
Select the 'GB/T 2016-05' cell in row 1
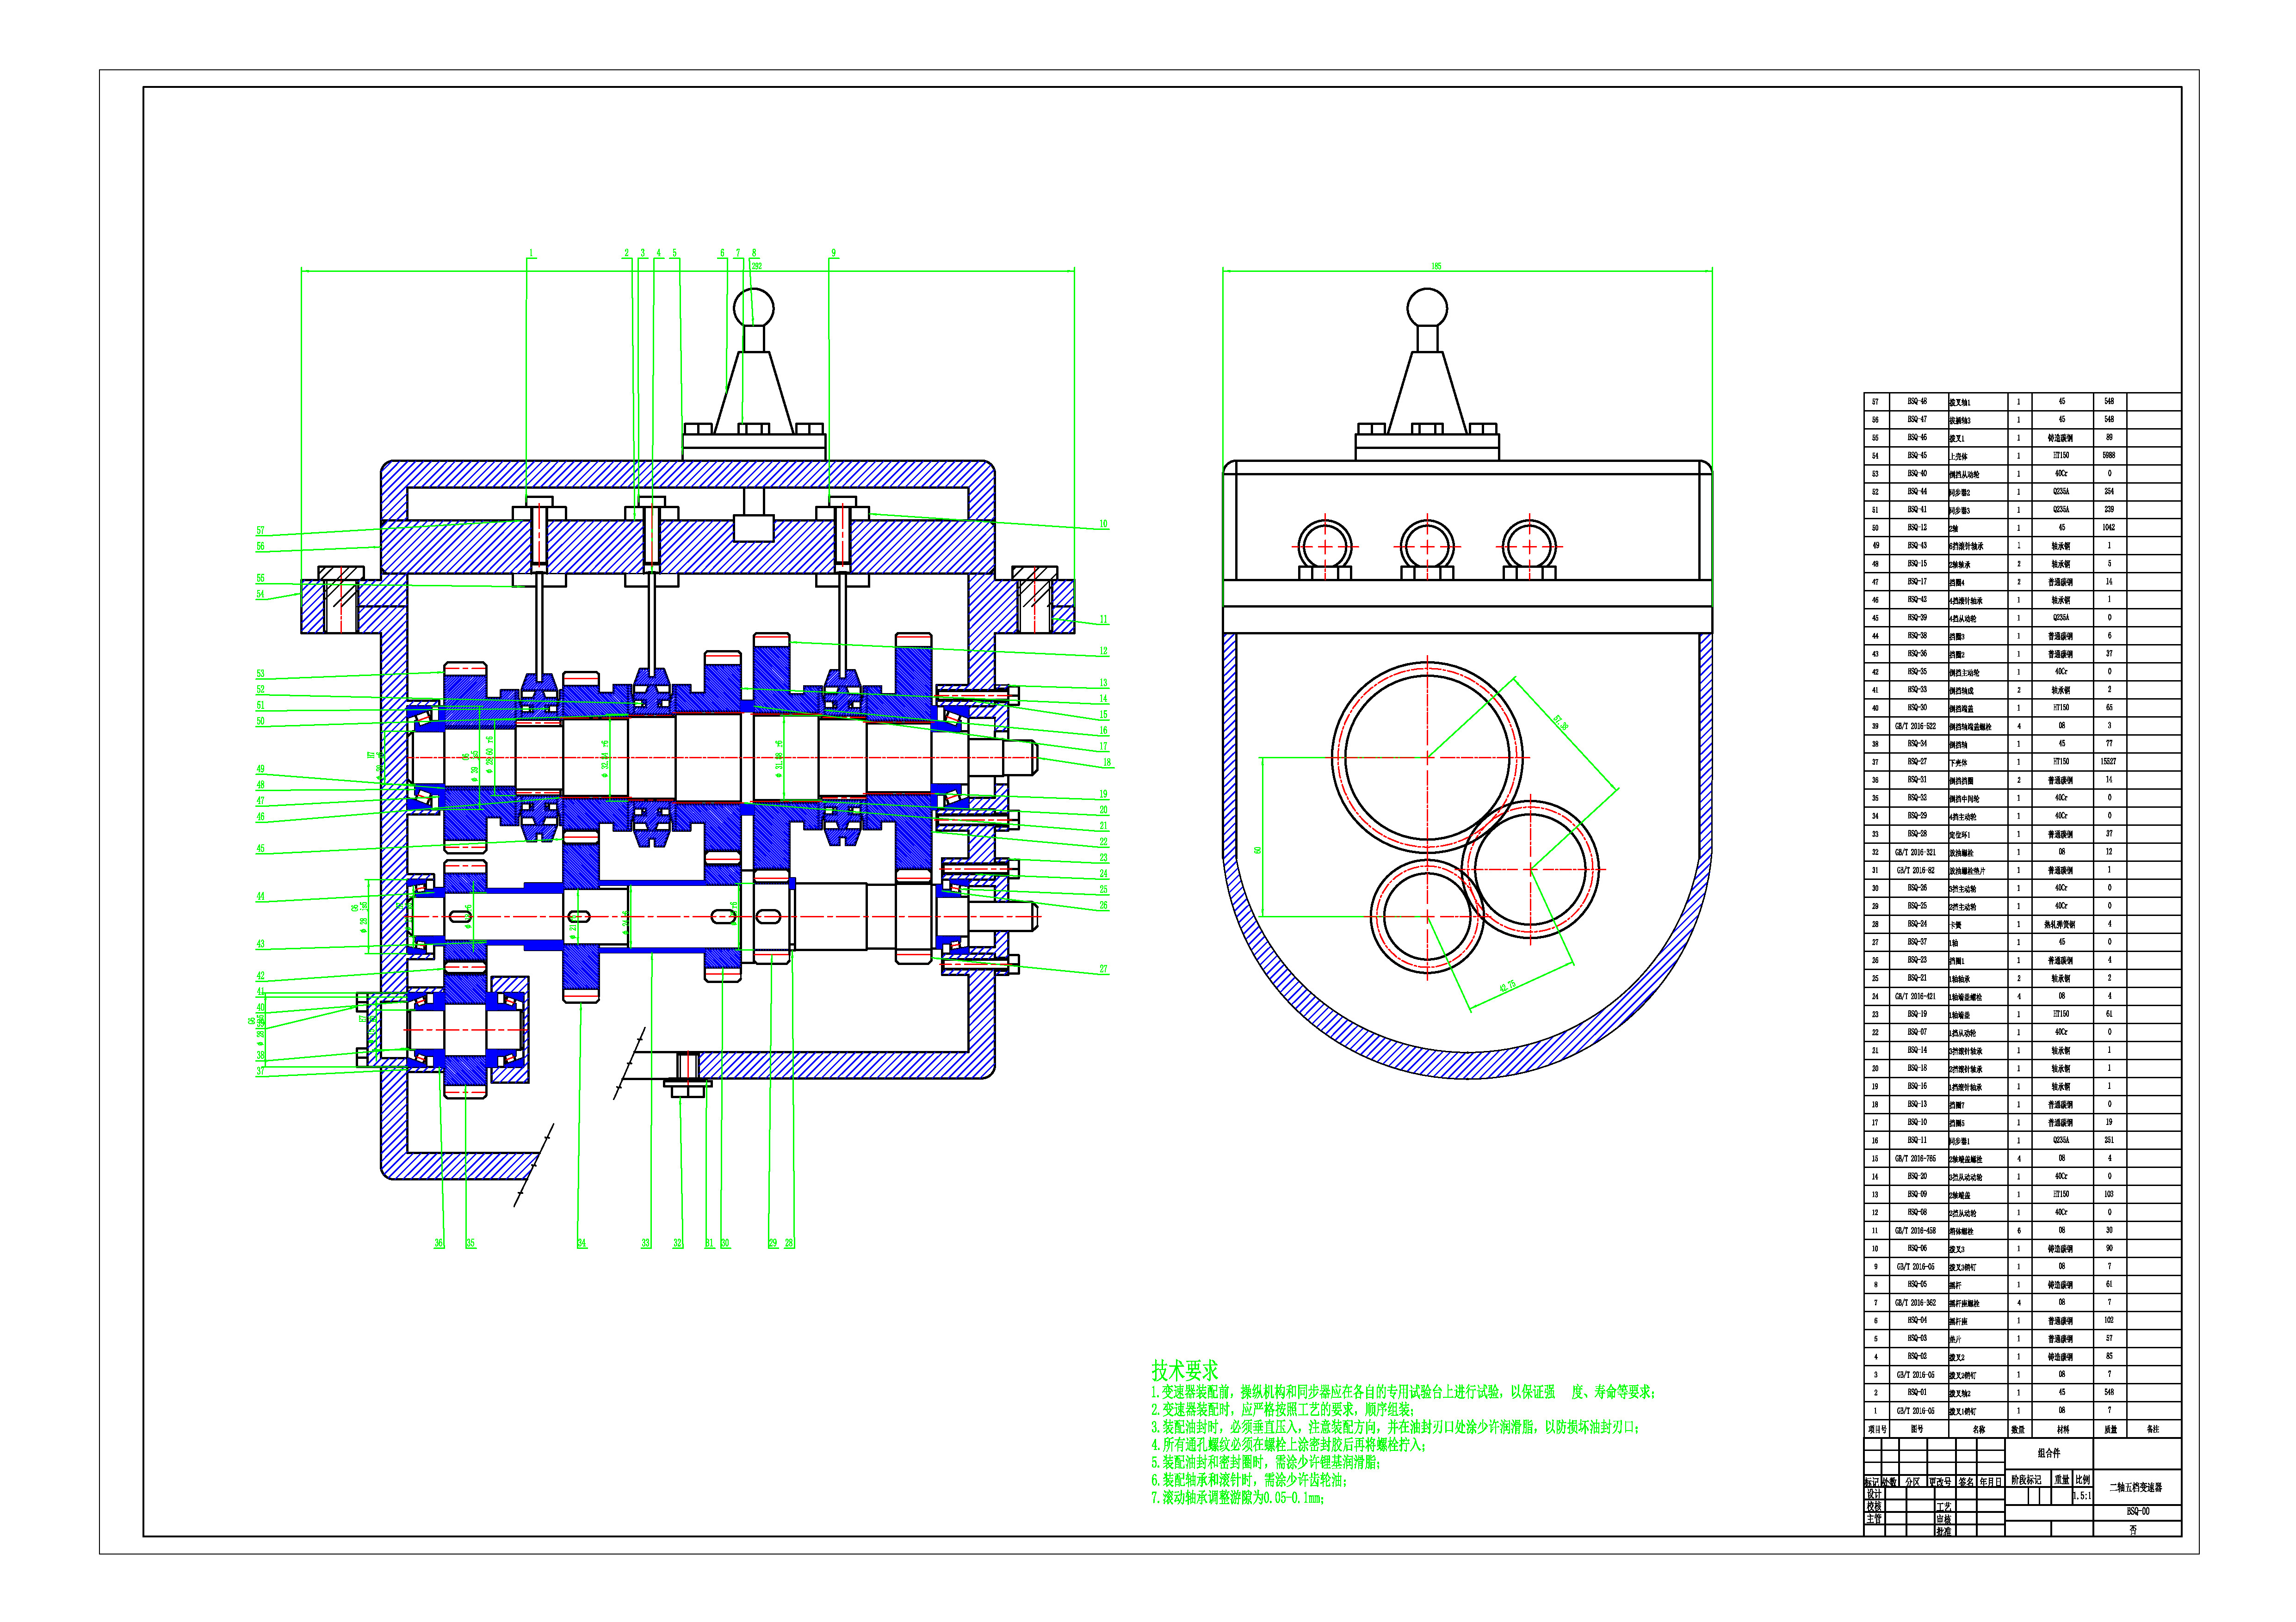point(1916,1411)
